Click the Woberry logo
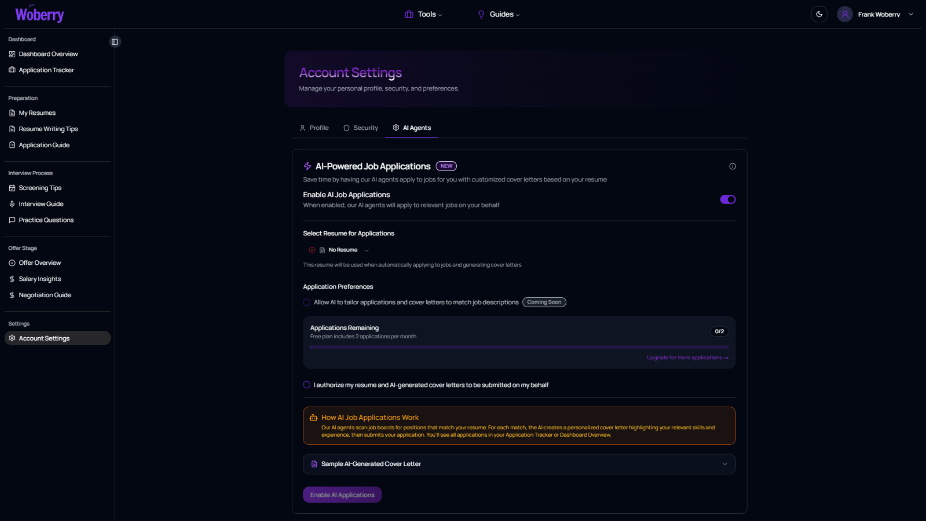The height and width of the screenshot is (521, 926). [40, 14]
